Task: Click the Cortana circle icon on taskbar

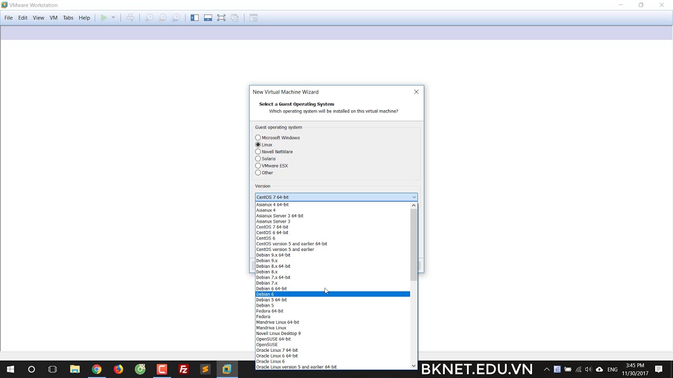Action: (32, 370)
